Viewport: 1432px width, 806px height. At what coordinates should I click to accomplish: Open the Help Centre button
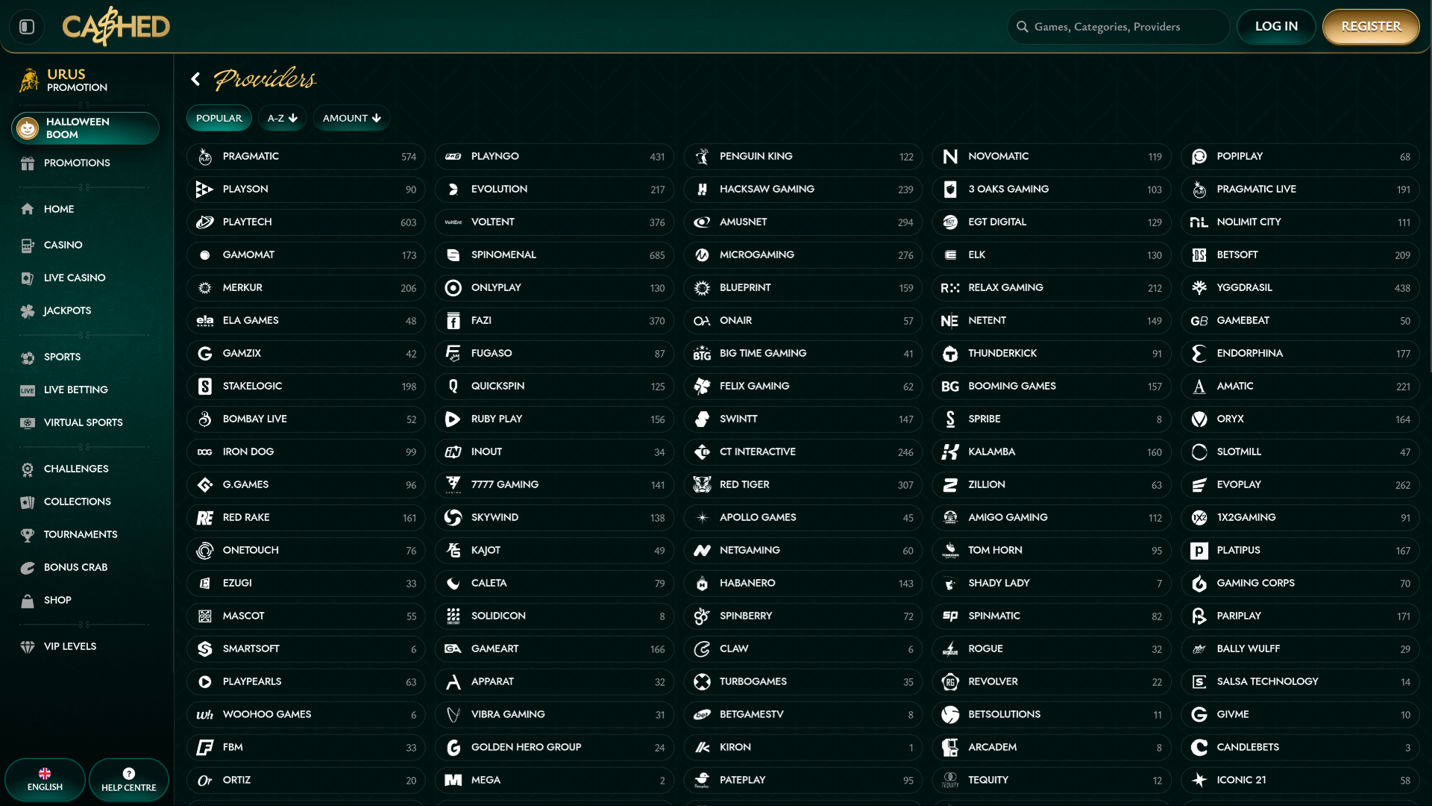pos(128,780)
